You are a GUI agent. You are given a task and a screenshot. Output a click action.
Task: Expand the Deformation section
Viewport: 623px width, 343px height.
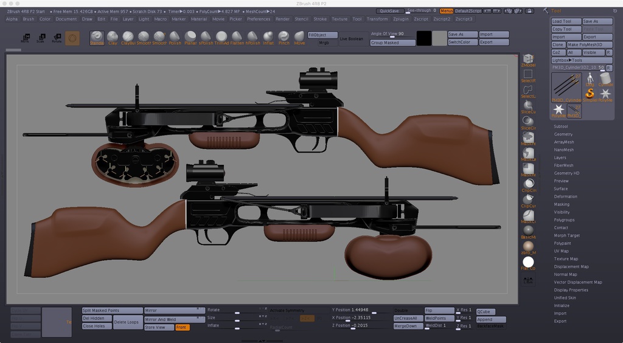point(565,196)
